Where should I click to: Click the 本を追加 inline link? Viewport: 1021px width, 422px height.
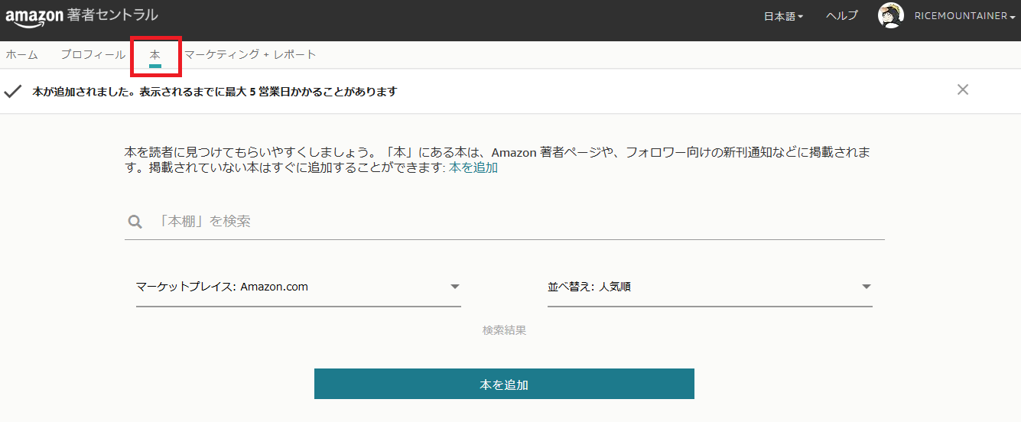473,167
